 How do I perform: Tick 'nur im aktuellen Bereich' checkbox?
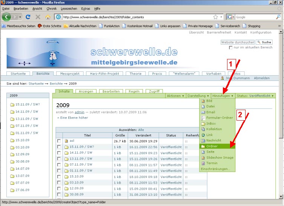[x=231, y=48]
